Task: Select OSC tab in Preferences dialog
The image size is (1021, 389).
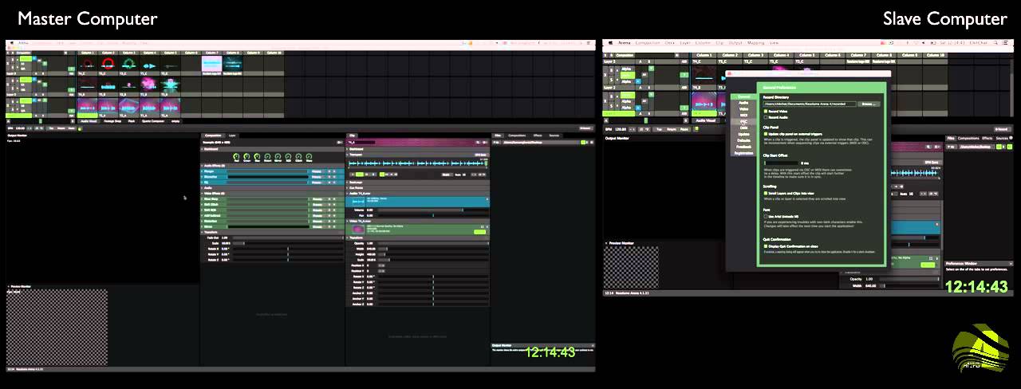Action: tap(742, 121)
